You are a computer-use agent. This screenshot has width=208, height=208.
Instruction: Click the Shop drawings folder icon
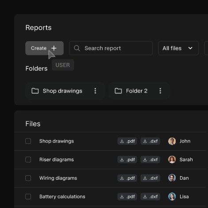tap(35, 91)
